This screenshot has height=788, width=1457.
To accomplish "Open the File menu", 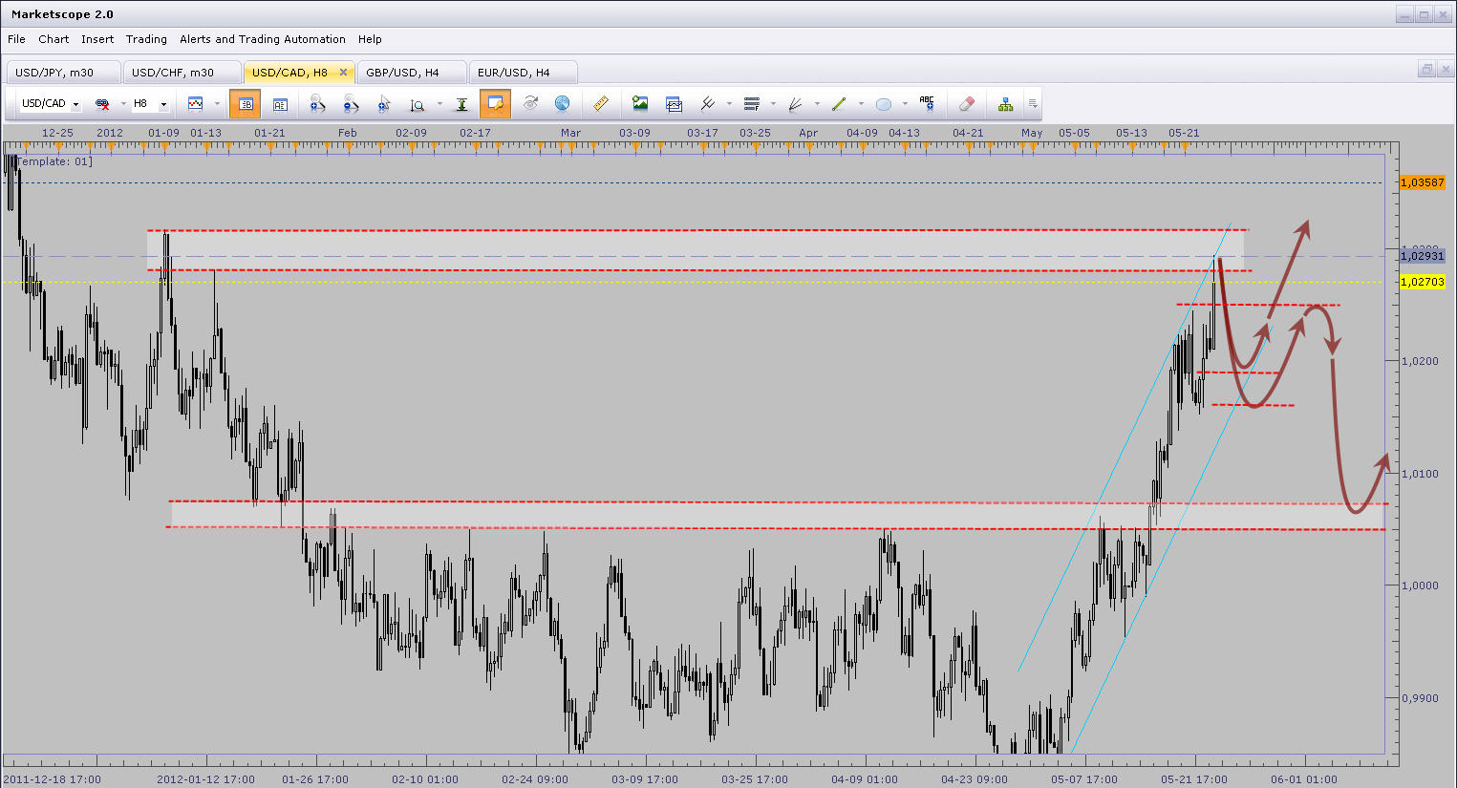I will coord(16,39).
